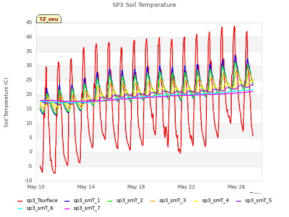This screenshot has width=289, height=217.
Task: Click the cyan sp3_smT_6 legend swatch
Action: (x=20, y=209)
